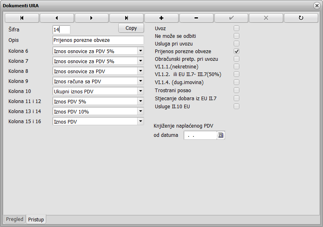Image resolution: width=323 pixels, height=227 pixels.
Task: Add a new record with plus
Action: pyautogui.click(x=162, y=18)
